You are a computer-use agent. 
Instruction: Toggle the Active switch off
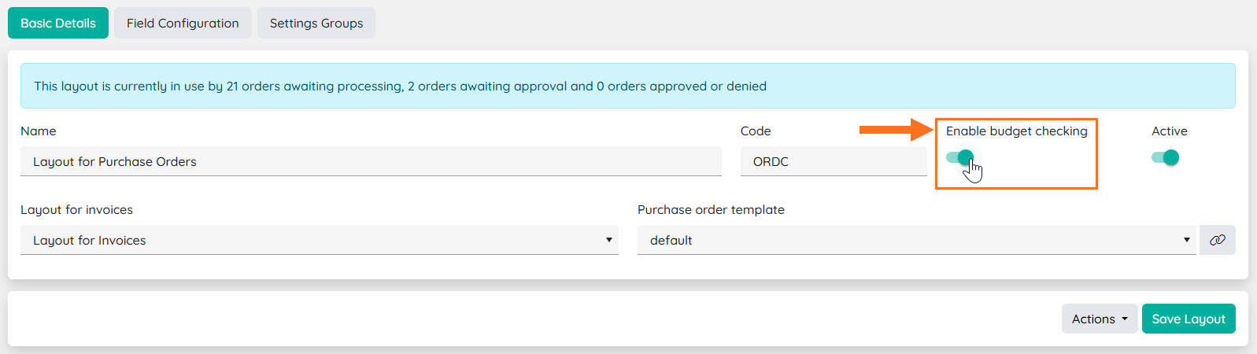click(x=1165, y=157)
